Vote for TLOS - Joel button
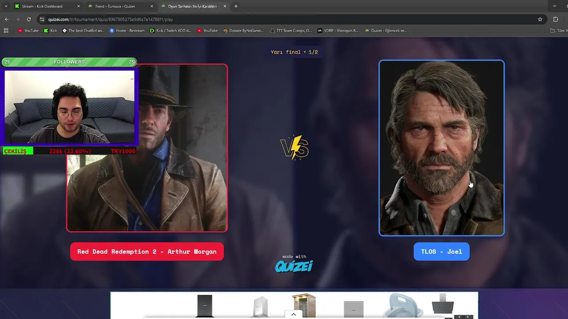The image size is (568, 319). 442,252
